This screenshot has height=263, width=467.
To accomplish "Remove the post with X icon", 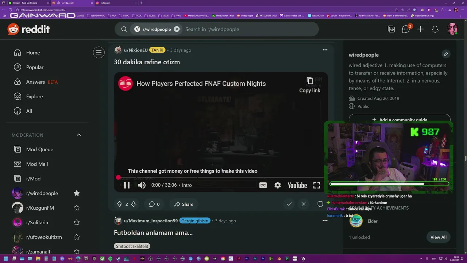I will coord(304,204).
